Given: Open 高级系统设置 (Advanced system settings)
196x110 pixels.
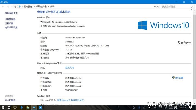Looking at the screenshot, I should click(x=11, y=28).
